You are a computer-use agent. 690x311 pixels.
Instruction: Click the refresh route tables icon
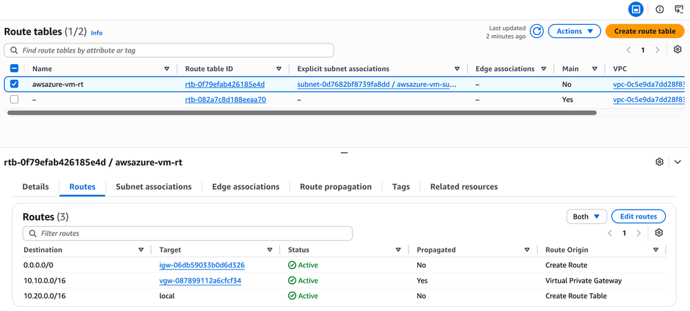(536, 31)
